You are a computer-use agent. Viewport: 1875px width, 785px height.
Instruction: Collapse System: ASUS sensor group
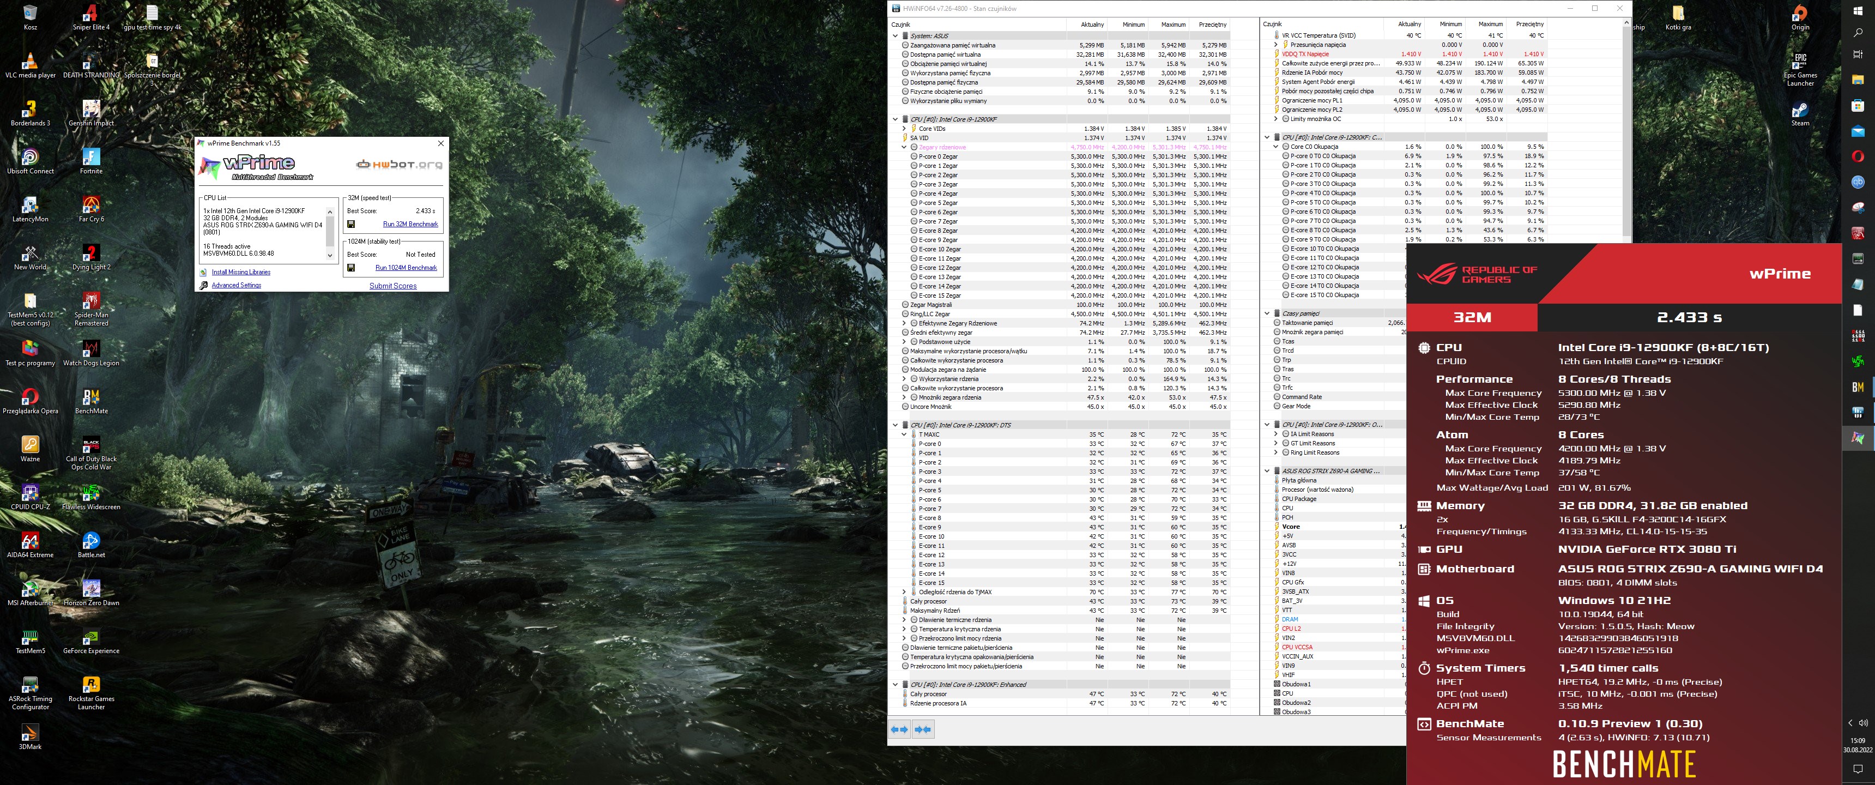coord(896,35)
